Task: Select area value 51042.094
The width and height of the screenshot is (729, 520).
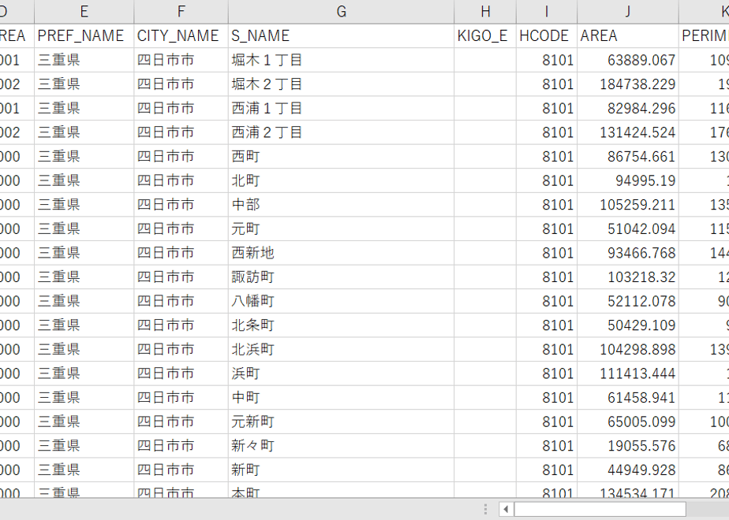Action: pyautogui.click(x=628, y=229)
